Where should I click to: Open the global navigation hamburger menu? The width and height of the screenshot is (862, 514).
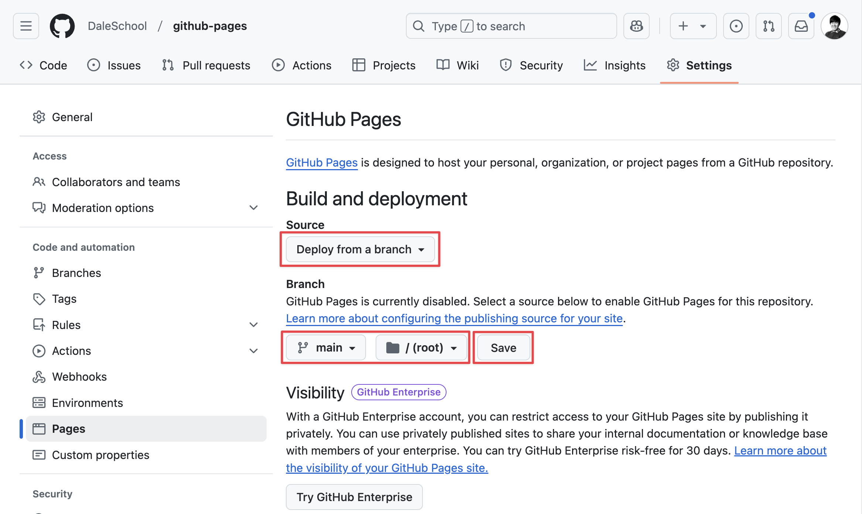(x=25, y=26)
